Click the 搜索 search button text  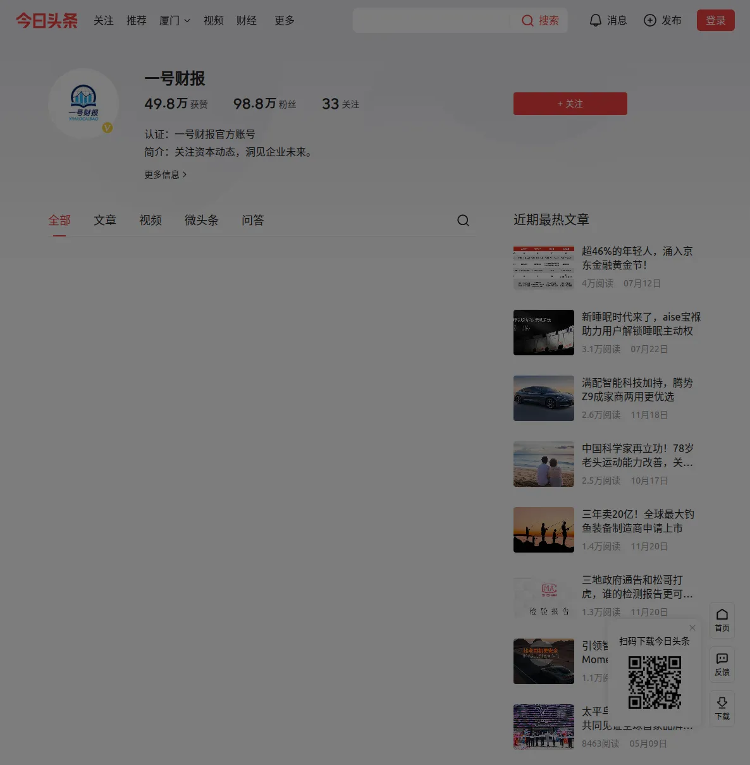[549, 20]
